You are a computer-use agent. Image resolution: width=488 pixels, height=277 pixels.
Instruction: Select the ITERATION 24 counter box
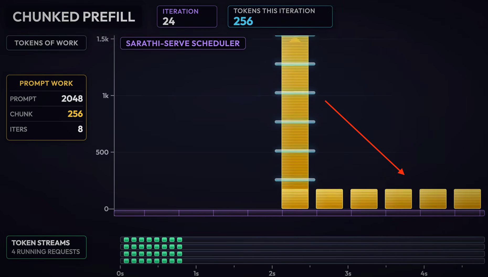click(x=187, y=17)
